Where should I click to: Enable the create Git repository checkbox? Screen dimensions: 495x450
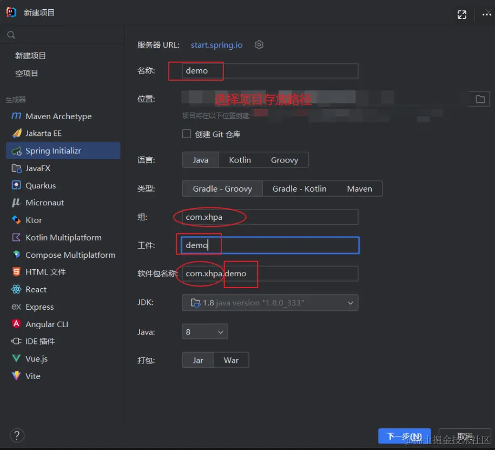click(x=186, y=134)
